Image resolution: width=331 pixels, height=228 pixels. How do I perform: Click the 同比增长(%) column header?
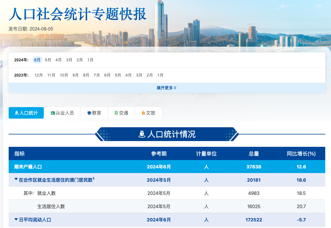pos(301,154)
